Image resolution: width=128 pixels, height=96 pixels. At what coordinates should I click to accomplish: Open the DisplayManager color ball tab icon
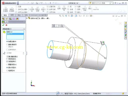coord(17,19)
